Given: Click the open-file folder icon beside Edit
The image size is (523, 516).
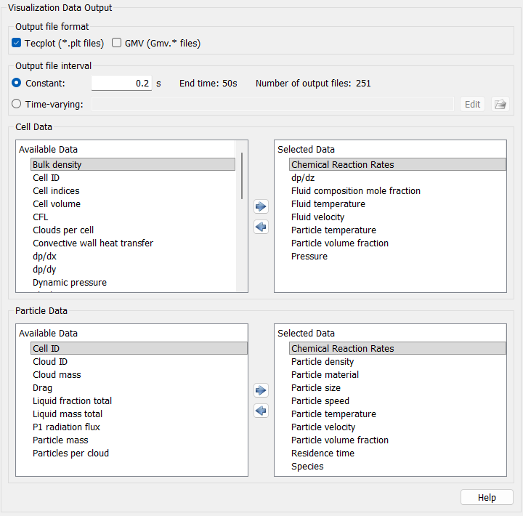Looking at the screenshot, I should pyautogui.click(x=500, y=104).
